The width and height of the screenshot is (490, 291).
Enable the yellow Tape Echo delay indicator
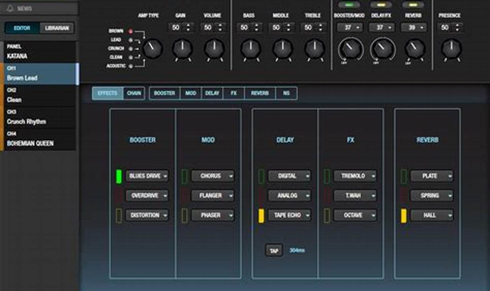tap(261, 216)
